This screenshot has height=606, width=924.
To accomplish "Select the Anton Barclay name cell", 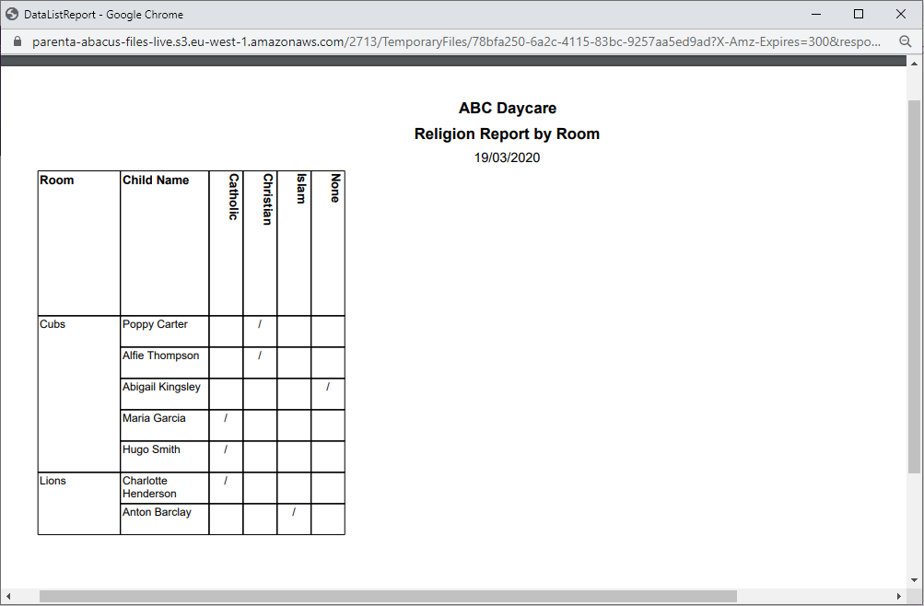I will click(164, 519).
